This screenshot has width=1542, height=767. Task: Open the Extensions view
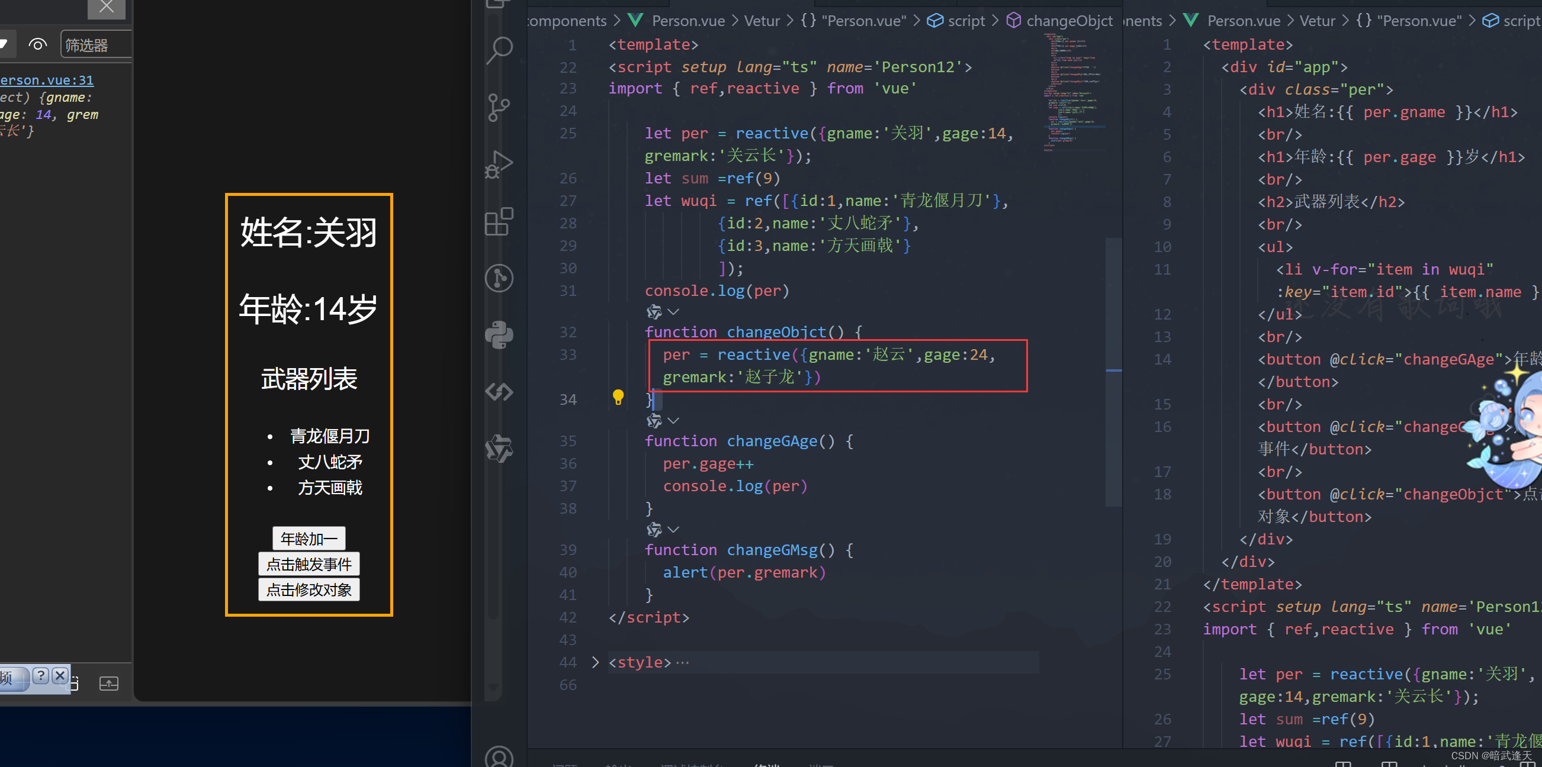(499, 221)
